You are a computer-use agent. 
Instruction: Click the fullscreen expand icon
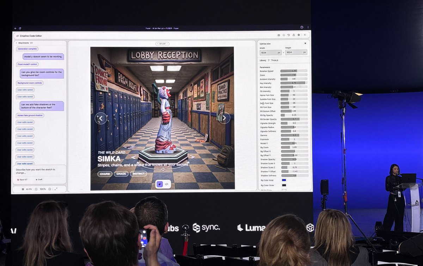click(x=55, y=189)
